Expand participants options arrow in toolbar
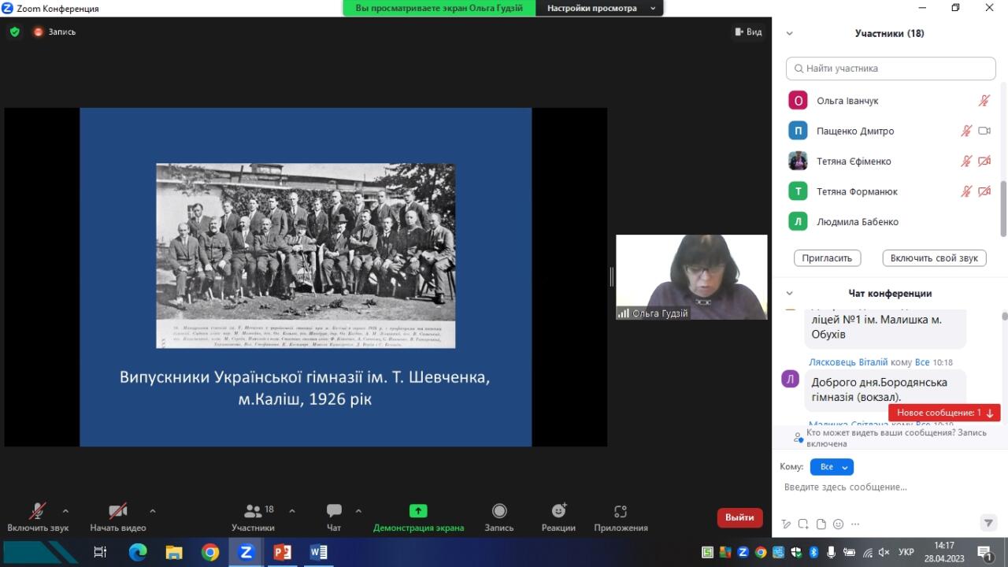This screenshot has width=1008, height=567. pos(292,511)
